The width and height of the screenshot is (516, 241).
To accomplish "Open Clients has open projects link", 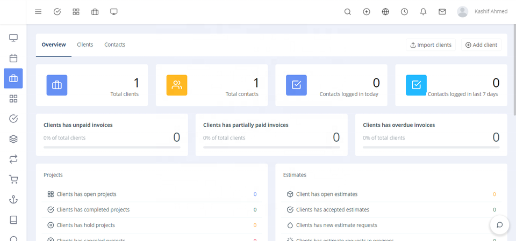I will (86, 194).
